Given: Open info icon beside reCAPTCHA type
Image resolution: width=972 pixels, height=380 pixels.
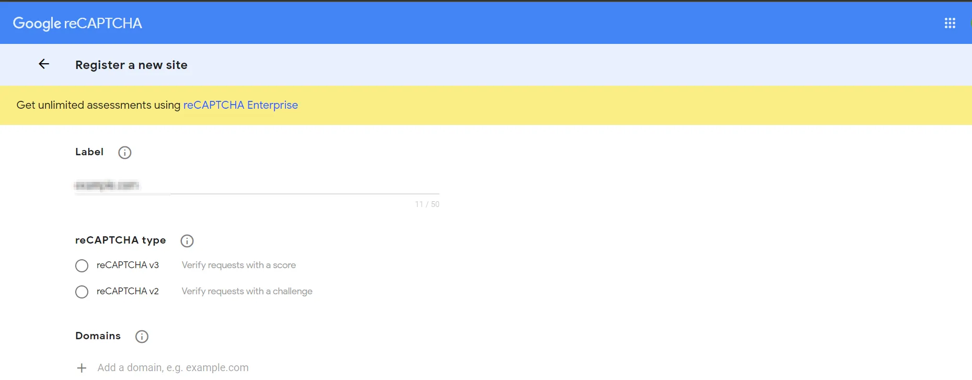Looking at the screenshot, I should click(187, 241).
